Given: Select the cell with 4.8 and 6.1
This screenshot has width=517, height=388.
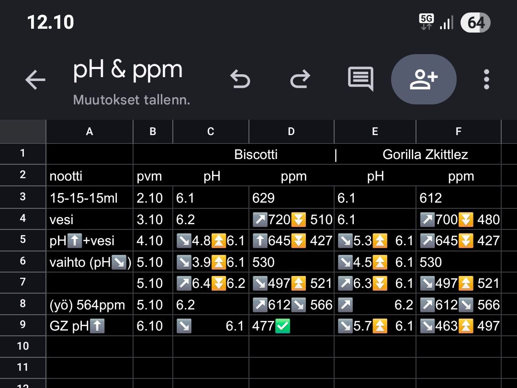Looking at the screenshot, I should click(211, 240).
